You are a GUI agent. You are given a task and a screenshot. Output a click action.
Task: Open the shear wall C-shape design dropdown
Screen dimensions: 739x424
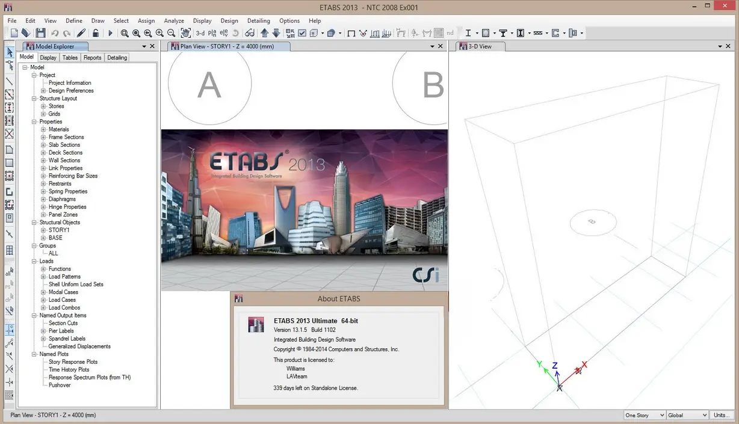click(564, 33)
